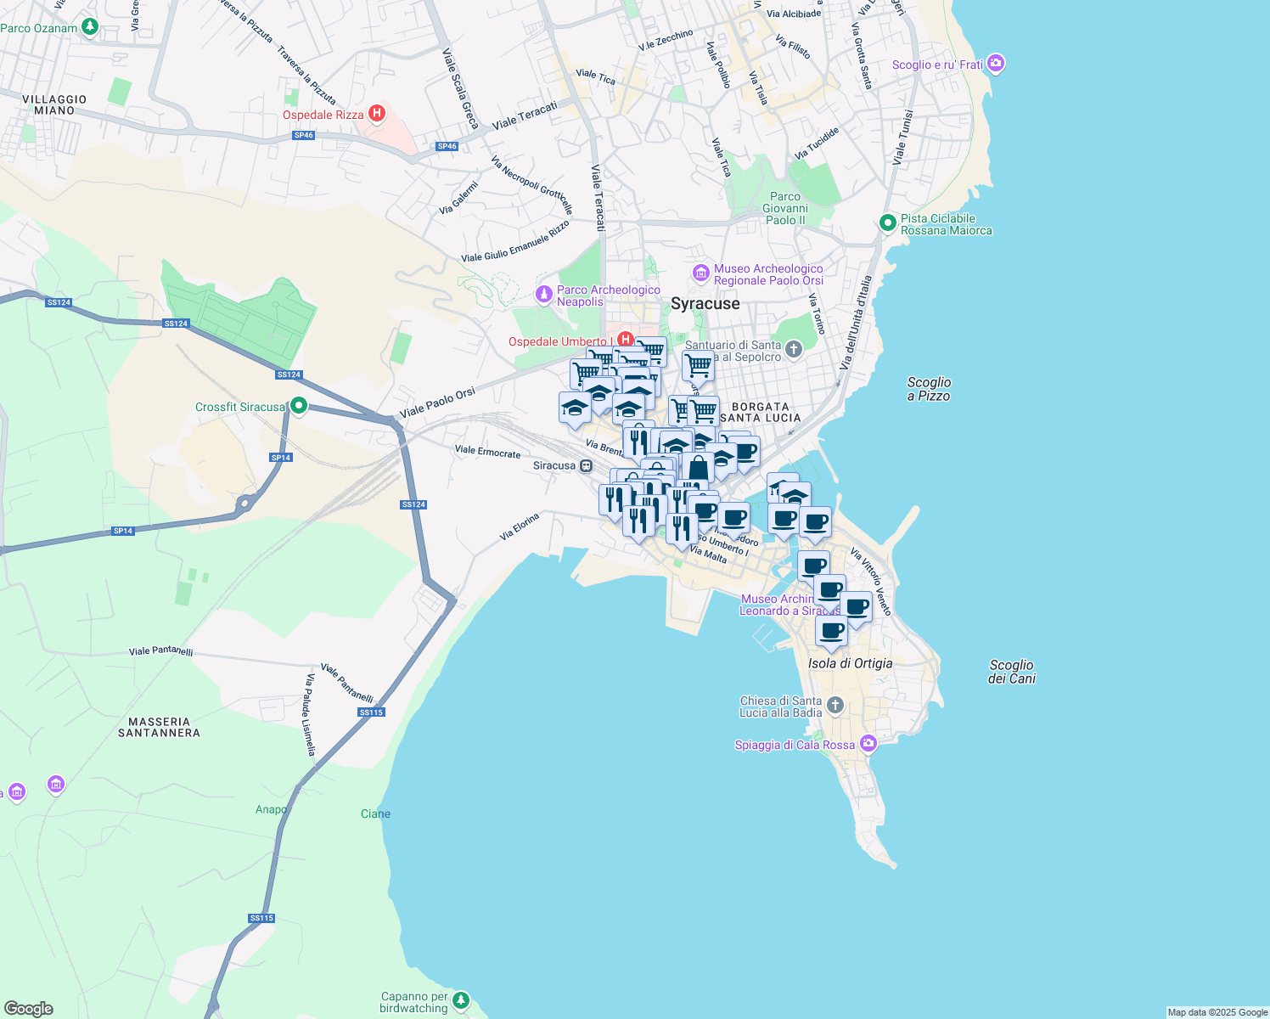The width and height of the screenshot is (1270, 1019).
Task: Click the Scoglio dei Cani label
Action: point(1012,672)
